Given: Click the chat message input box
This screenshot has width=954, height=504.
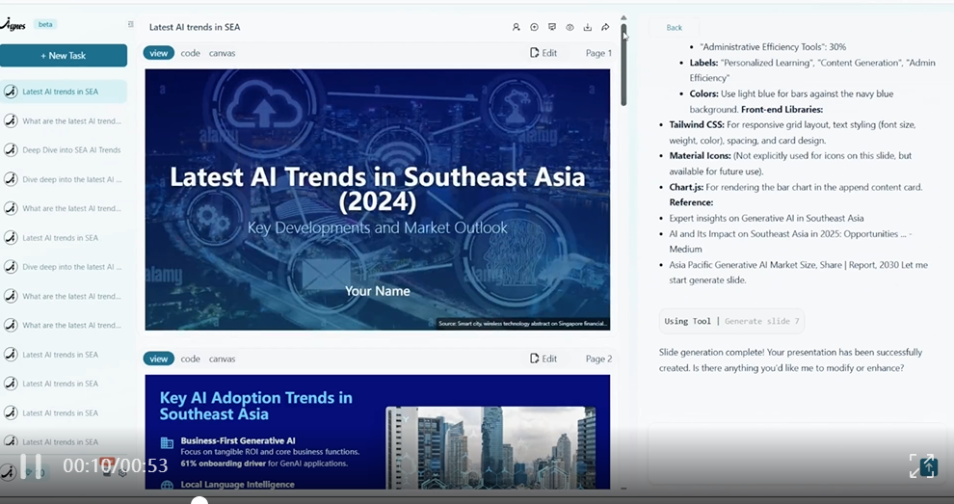Looking at the screenshot, I should click(x=797, y=454).
